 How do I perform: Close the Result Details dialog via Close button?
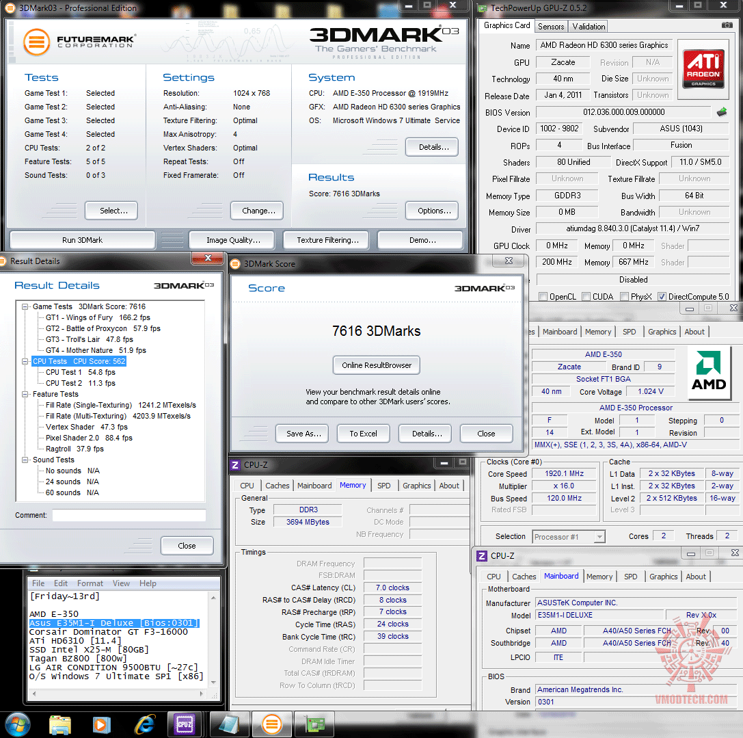(187, 546)
